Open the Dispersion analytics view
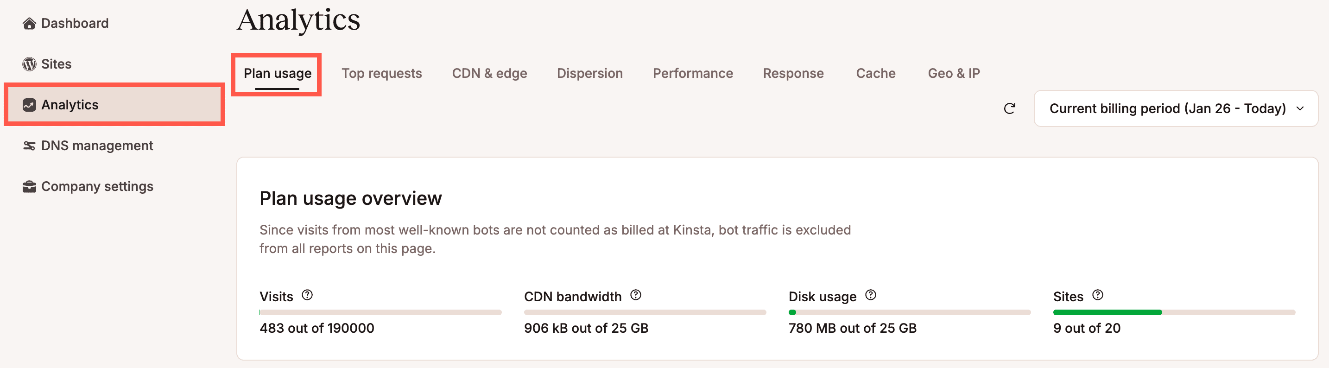Screen dimensions: 1329x368 590,73
